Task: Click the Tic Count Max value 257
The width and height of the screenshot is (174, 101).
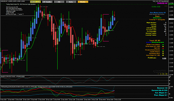Action: tap(165, 31)
